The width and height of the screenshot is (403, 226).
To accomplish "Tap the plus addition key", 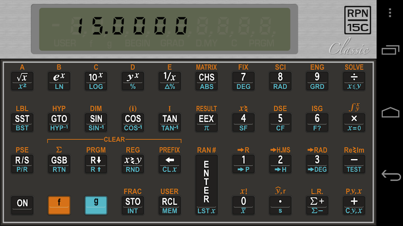I will coord(354,205).
